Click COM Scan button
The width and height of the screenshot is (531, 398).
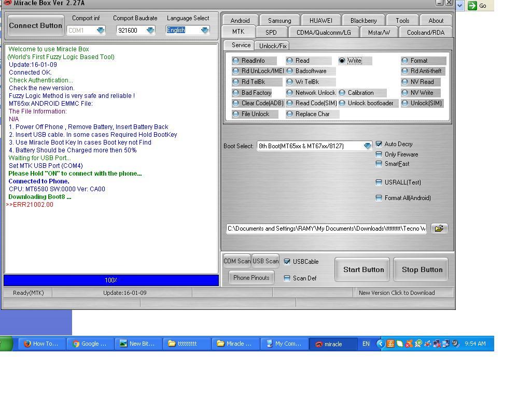tap(237, 261)
